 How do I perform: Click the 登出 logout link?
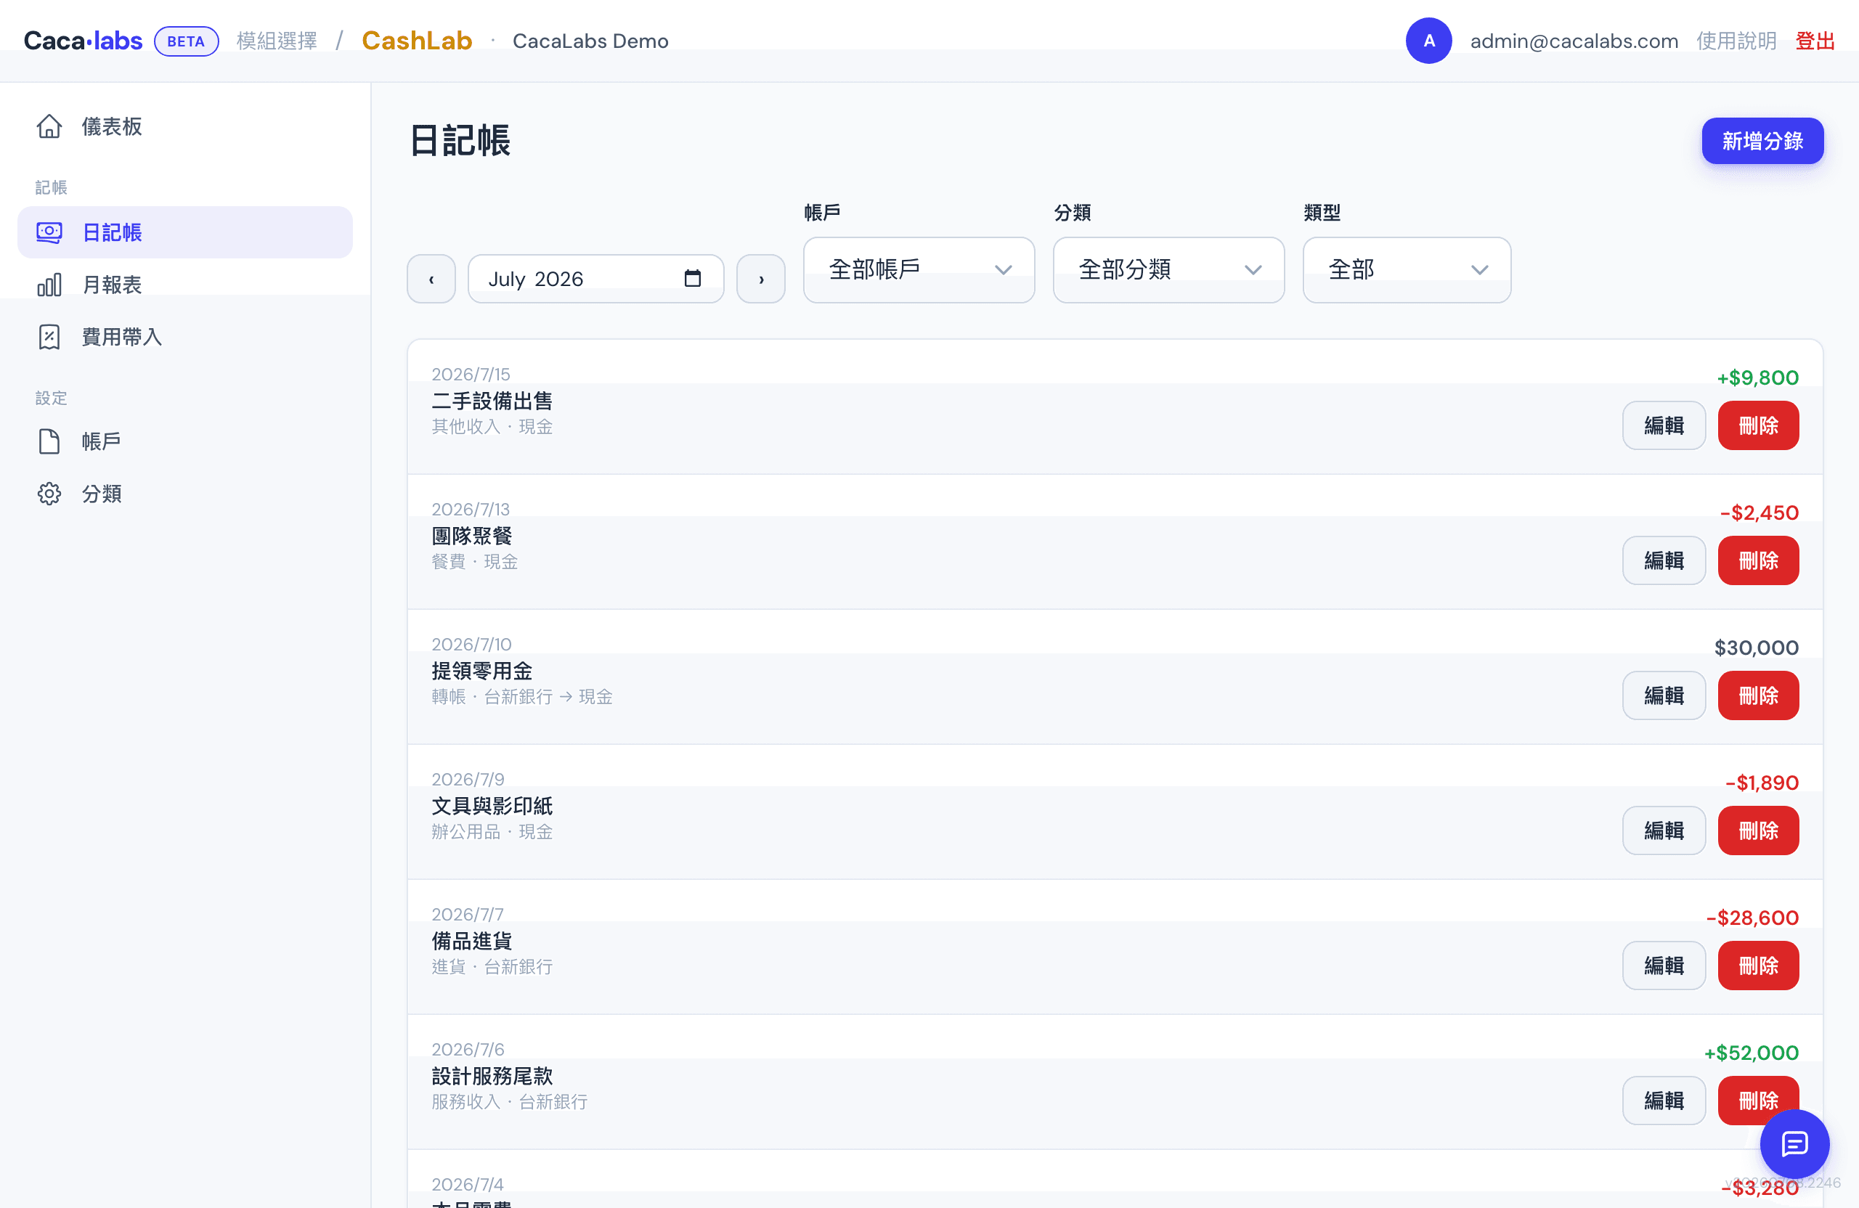(1815, 41)
